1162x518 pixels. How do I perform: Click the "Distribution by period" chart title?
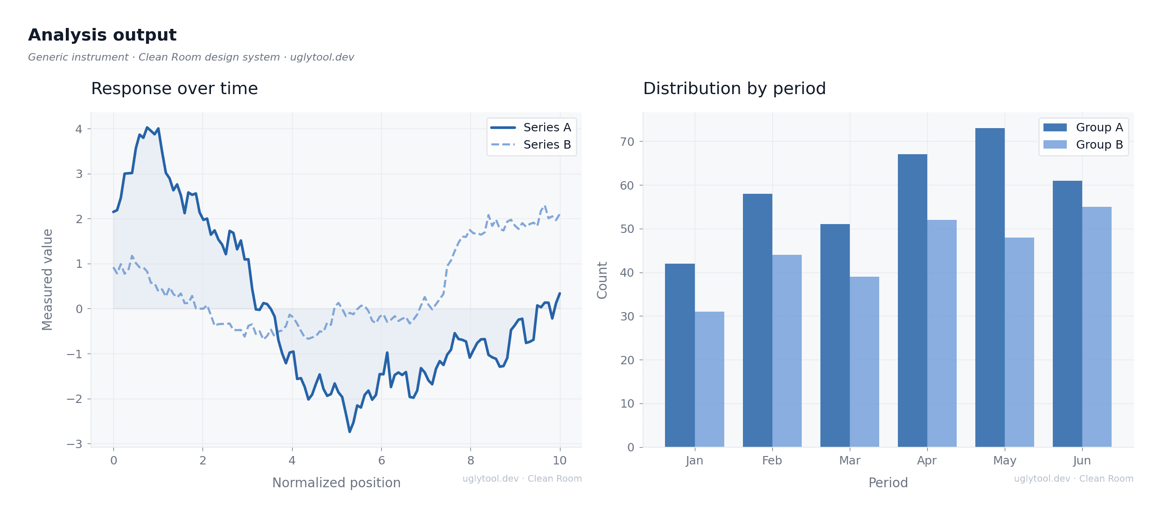click(x=735, y=89)
